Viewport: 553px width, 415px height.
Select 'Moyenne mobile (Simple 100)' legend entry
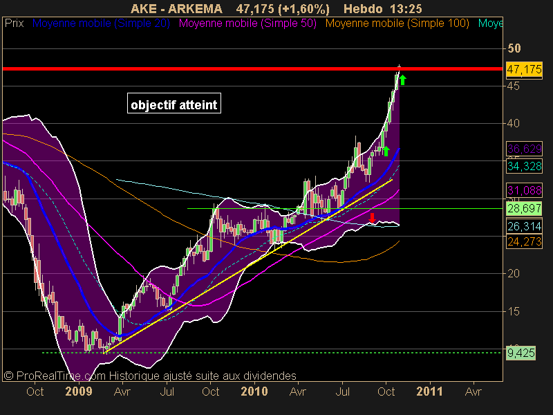397,24
